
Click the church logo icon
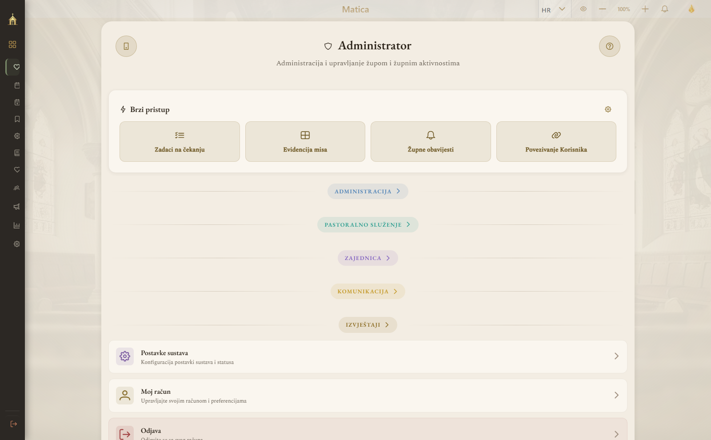tap(12, 19)
